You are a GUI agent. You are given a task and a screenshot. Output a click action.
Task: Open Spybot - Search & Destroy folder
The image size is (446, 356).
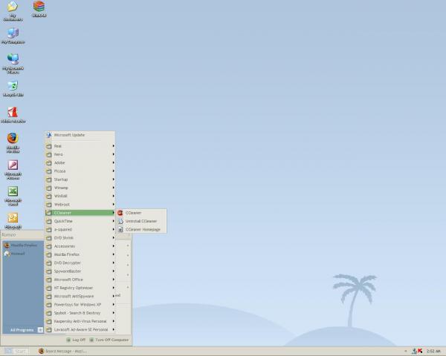[x=80, y=313]
